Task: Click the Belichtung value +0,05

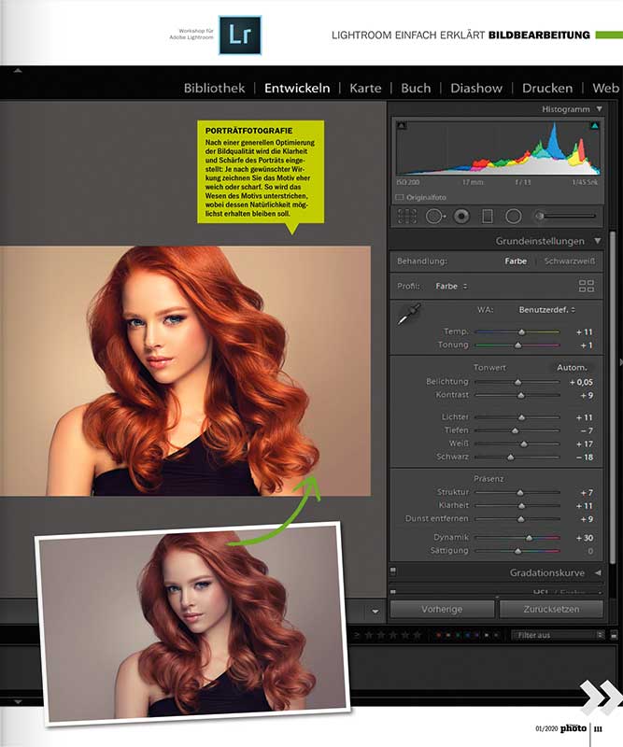Action: [x=581, y=382]
